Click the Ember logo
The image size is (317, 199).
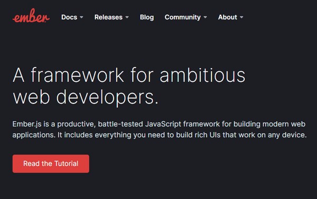31,15
